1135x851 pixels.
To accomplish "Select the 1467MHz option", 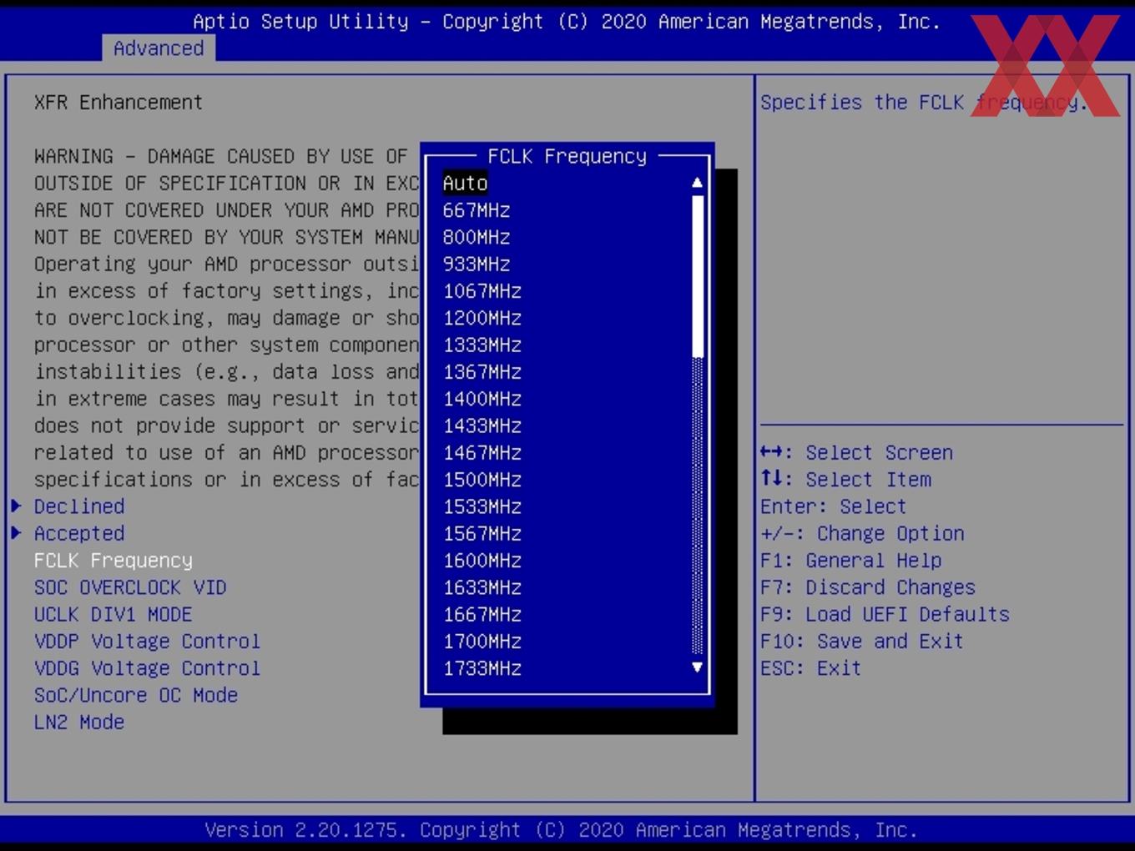I will (x=482, y=453).
